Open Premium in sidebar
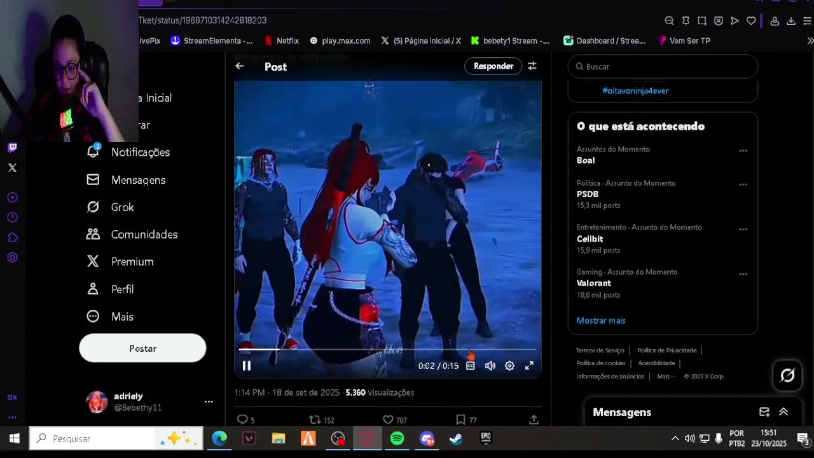814x458 pixels. point(120,262)
